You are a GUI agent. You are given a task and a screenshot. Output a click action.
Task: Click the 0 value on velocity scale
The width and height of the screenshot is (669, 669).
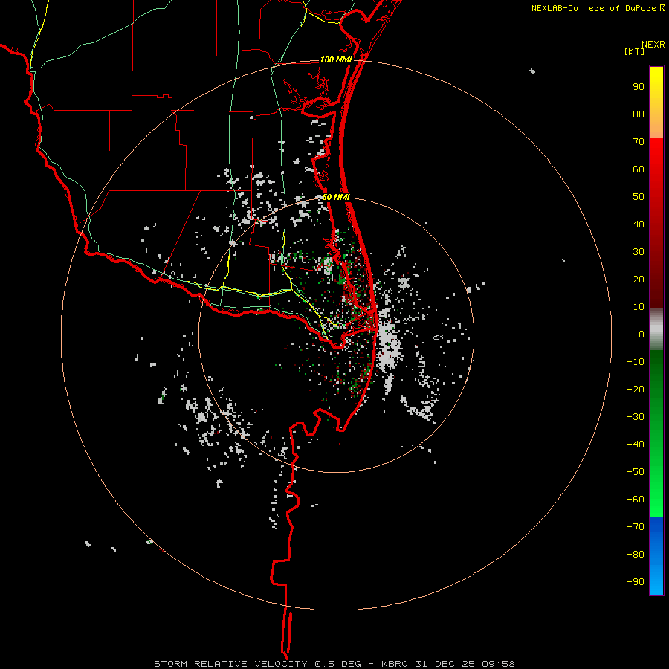point(641,334)
